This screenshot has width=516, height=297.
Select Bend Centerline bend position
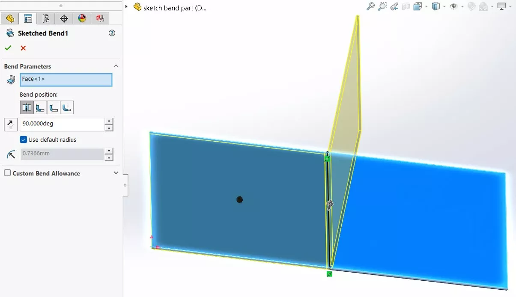pyautogui.click(x=27, y=107)
